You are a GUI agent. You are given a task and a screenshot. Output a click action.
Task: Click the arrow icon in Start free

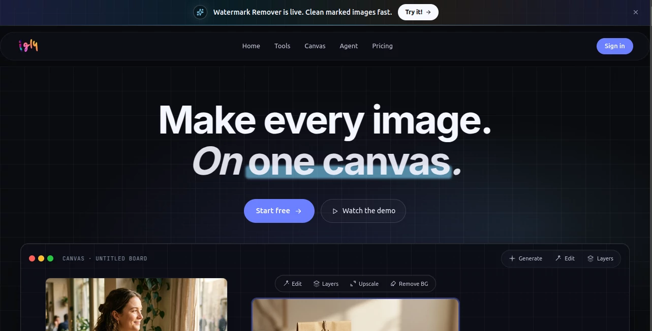point(299,211)
